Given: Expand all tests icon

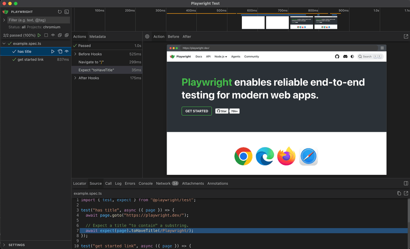Looking at the screenshot, I should coord(67,35).
